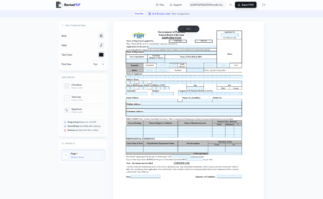This screenshot has height=199, width=323.
Task: Open the Text Color swatch
Action: [x=101, y=55]
